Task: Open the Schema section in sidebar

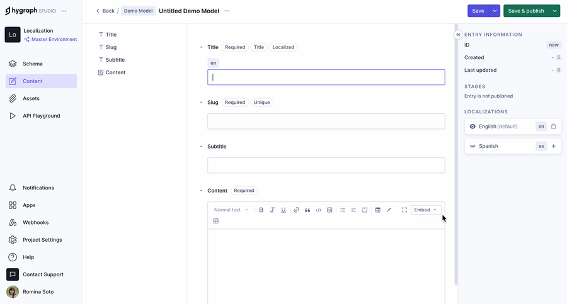Action: click(x=33, y=64)
